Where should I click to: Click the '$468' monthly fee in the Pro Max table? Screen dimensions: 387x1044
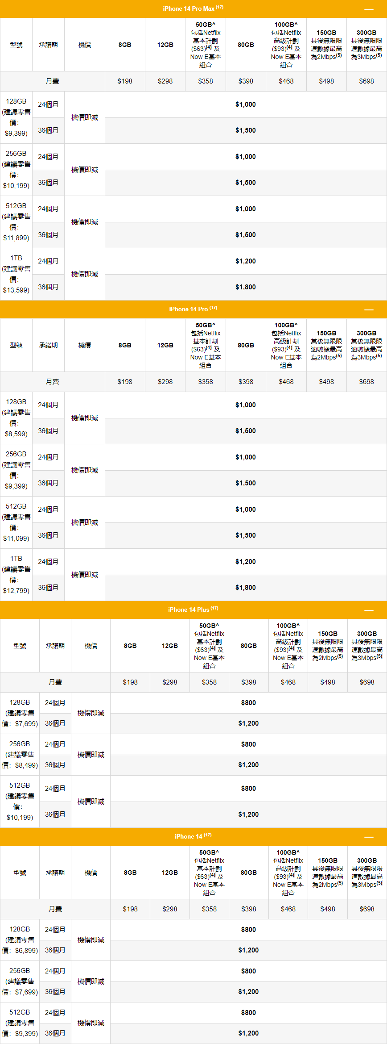[286, 81]
